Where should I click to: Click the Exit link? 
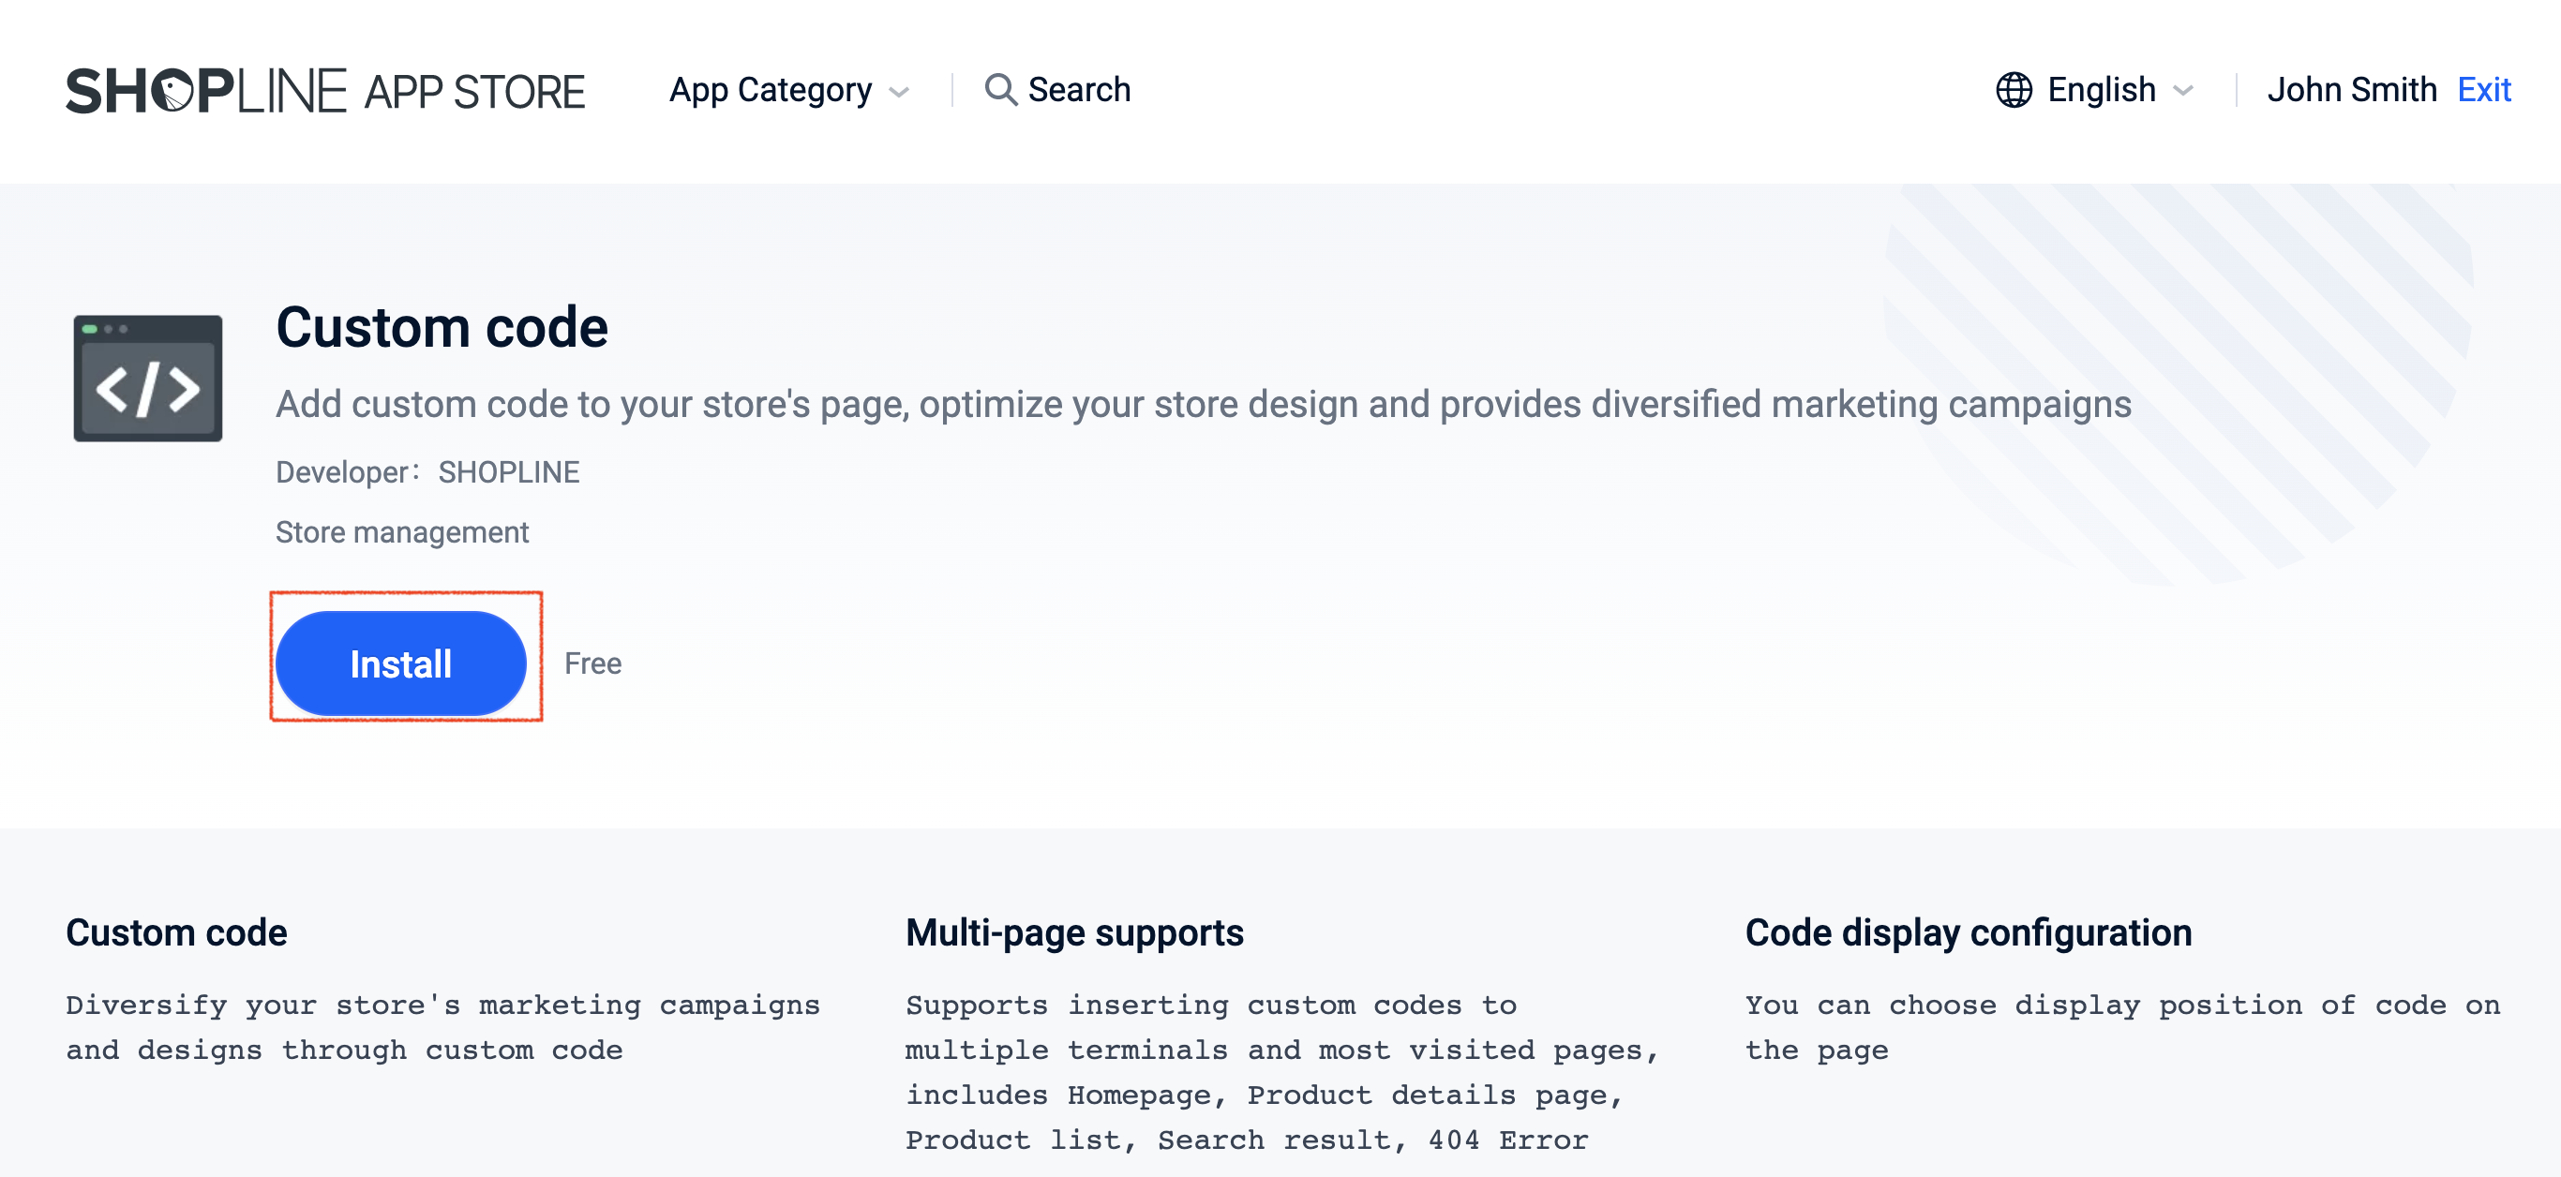click(x=2483, y=89)
